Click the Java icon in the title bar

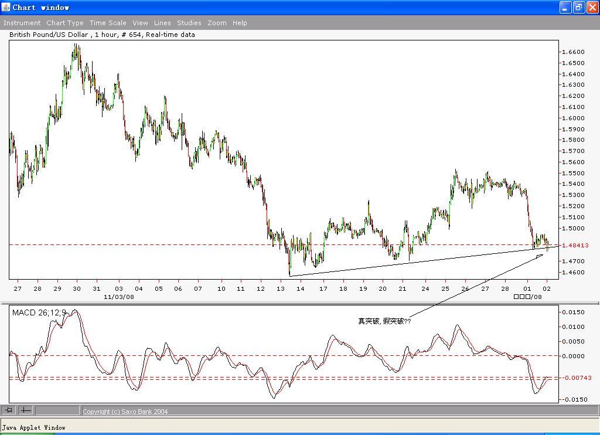pos(6,7)
